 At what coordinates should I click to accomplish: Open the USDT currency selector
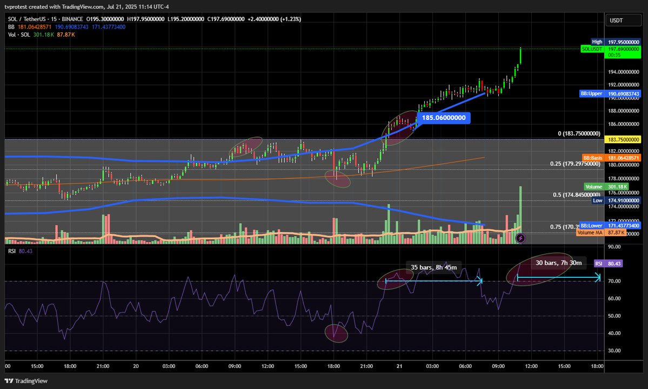pyautogui.click(x=623, y=20)
